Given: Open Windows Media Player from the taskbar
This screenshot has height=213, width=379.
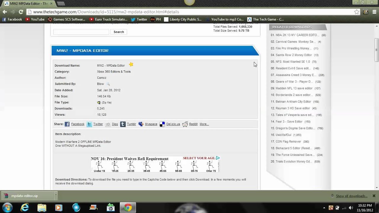Looking at the screenshot, I should pyautogui.click(x=59, y=208).
